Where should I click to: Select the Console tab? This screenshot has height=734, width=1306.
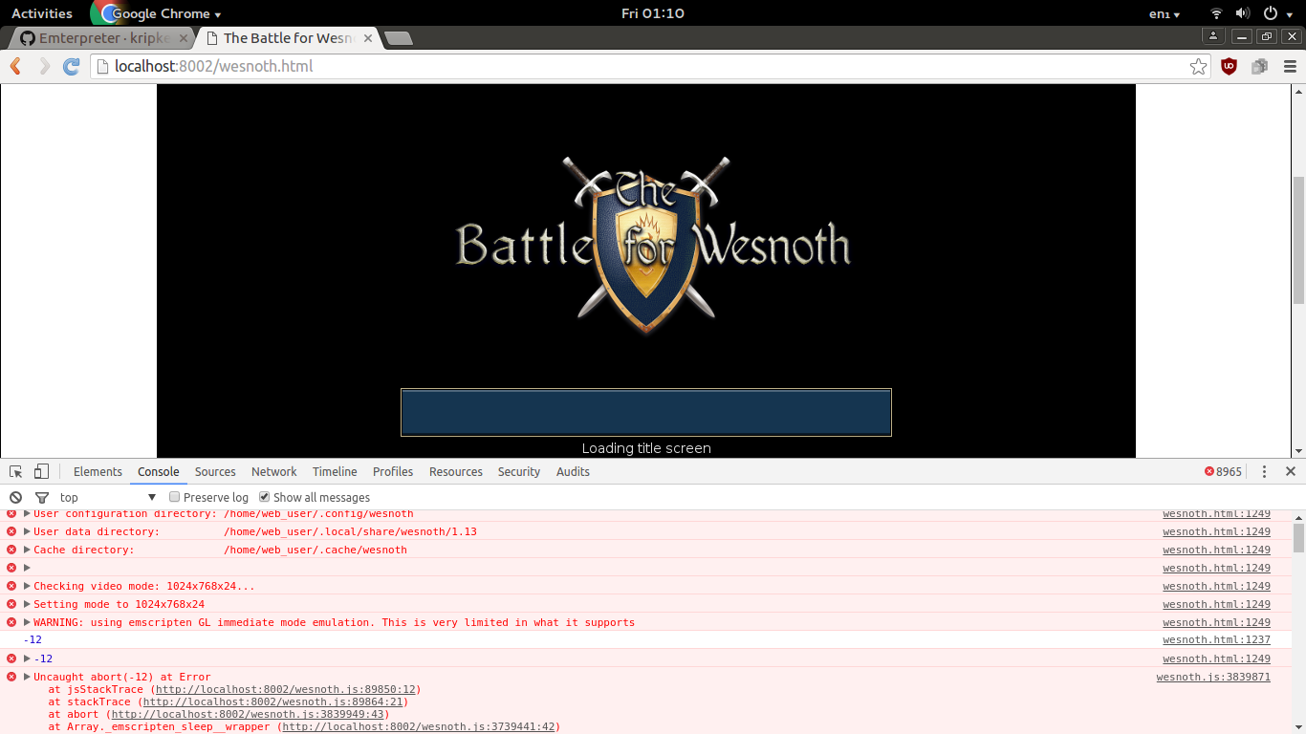click(x=159, y=471)
